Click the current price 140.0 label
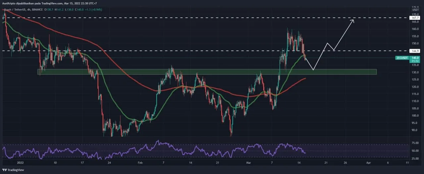Screen dimensions: 424x174 click(x=414, y=58)
